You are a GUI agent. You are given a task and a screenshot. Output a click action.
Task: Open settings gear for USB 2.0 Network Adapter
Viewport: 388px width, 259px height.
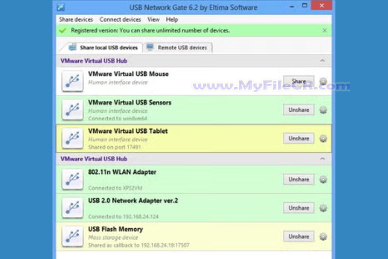click(x=323, y=208)
